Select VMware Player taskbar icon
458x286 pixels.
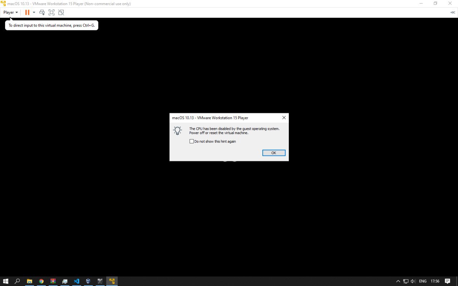tap(112, 281)
